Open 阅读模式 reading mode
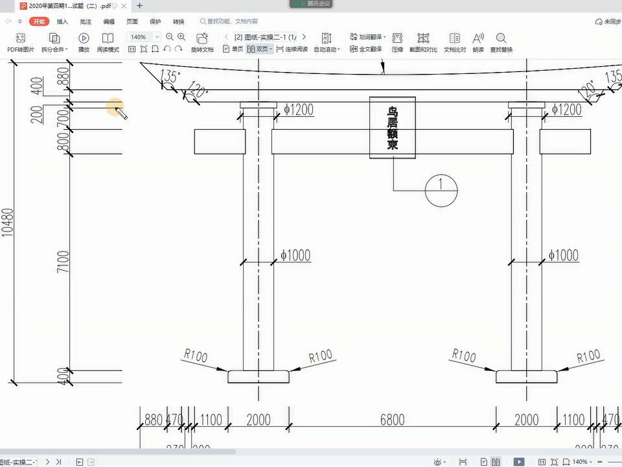622x467 pixels. click(x=108, y=43)
